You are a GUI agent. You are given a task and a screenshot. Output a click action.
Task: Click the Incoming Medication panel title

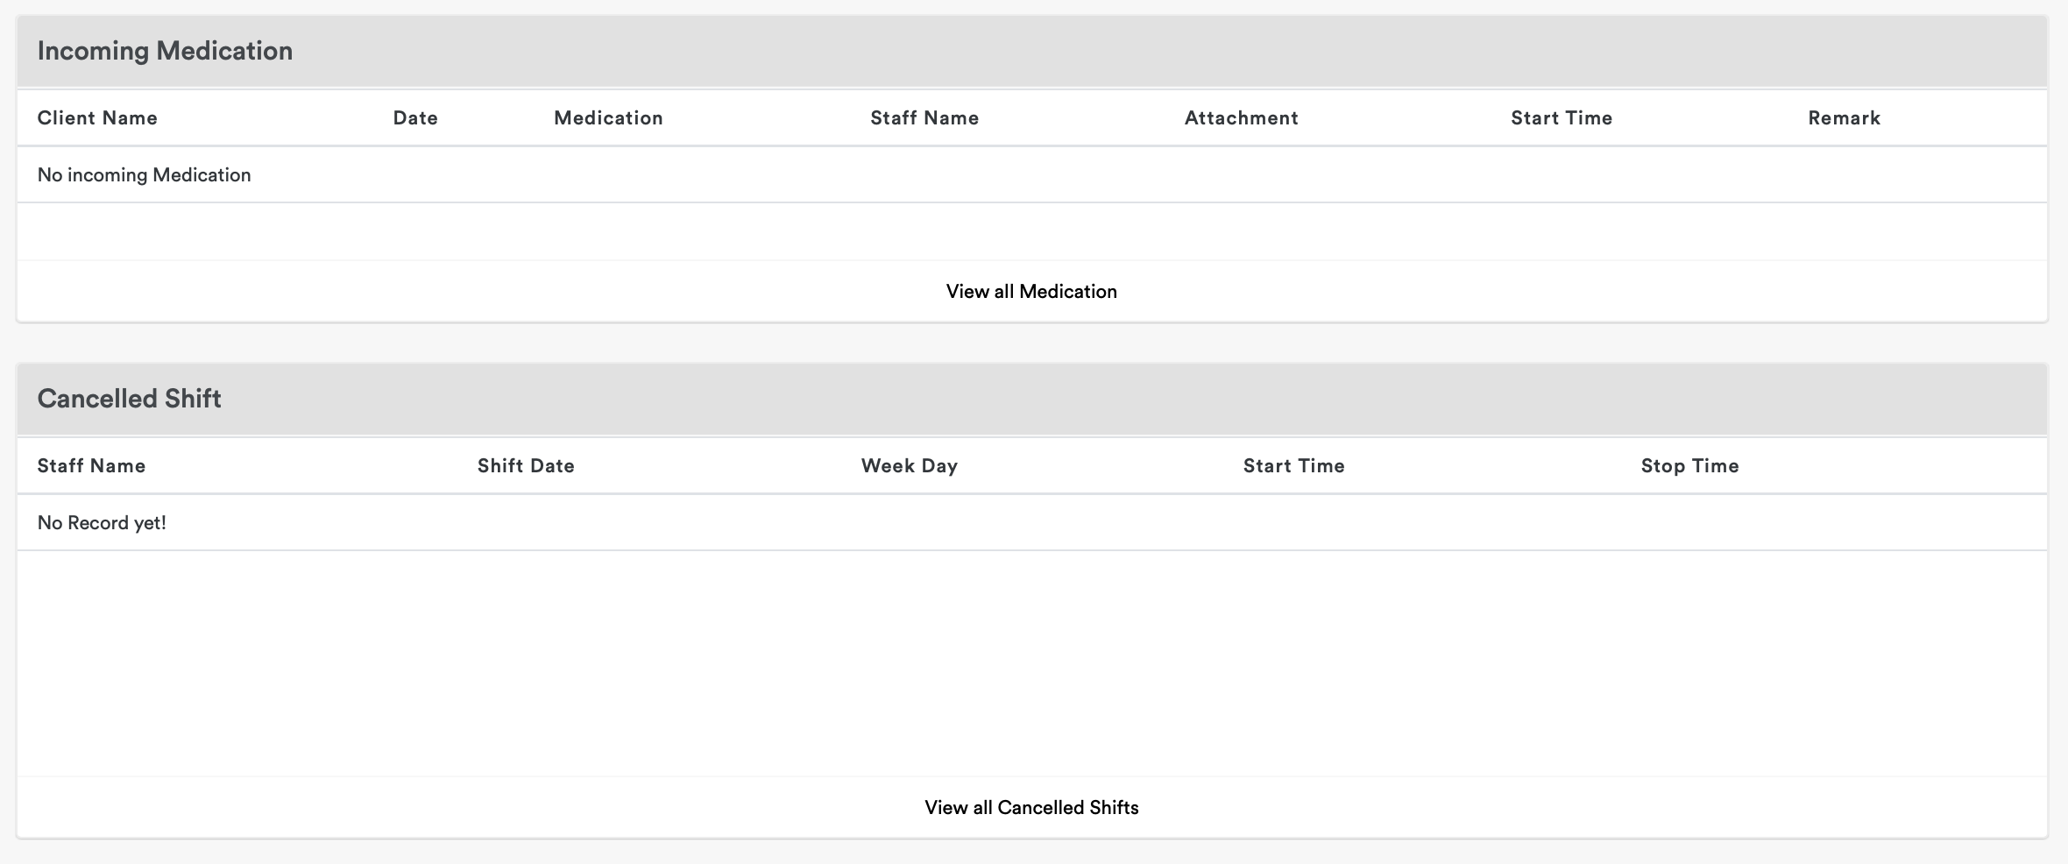[x=165, y=51]
